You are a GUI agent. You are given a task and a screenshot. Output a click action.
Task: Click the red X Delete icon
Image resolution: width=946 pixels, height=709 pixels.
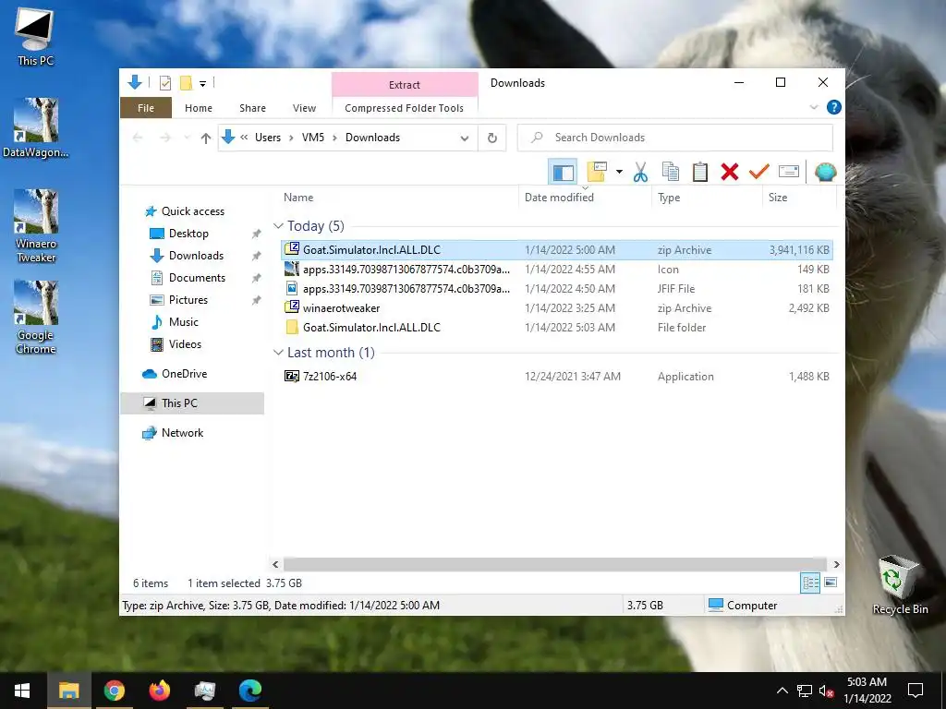click(x=730, y=172)
